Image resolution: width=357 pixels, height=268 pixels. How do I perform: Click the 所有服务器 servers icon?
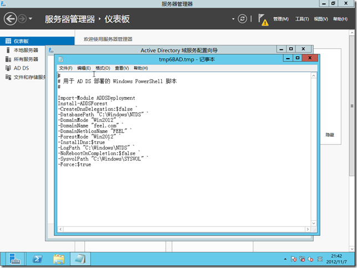tap(8, 59)
